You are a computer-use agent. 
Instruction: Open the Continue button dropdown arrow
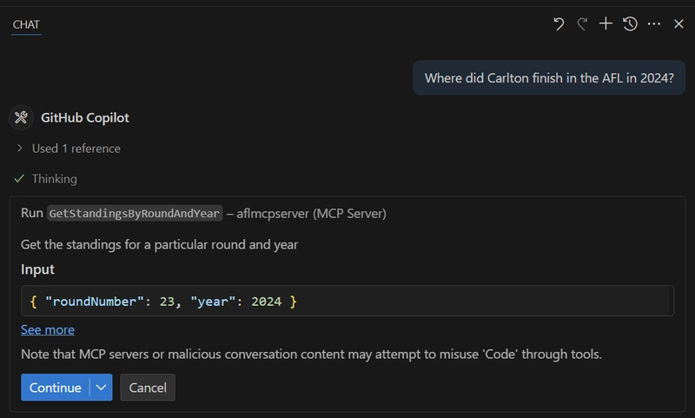pos(101,388)
